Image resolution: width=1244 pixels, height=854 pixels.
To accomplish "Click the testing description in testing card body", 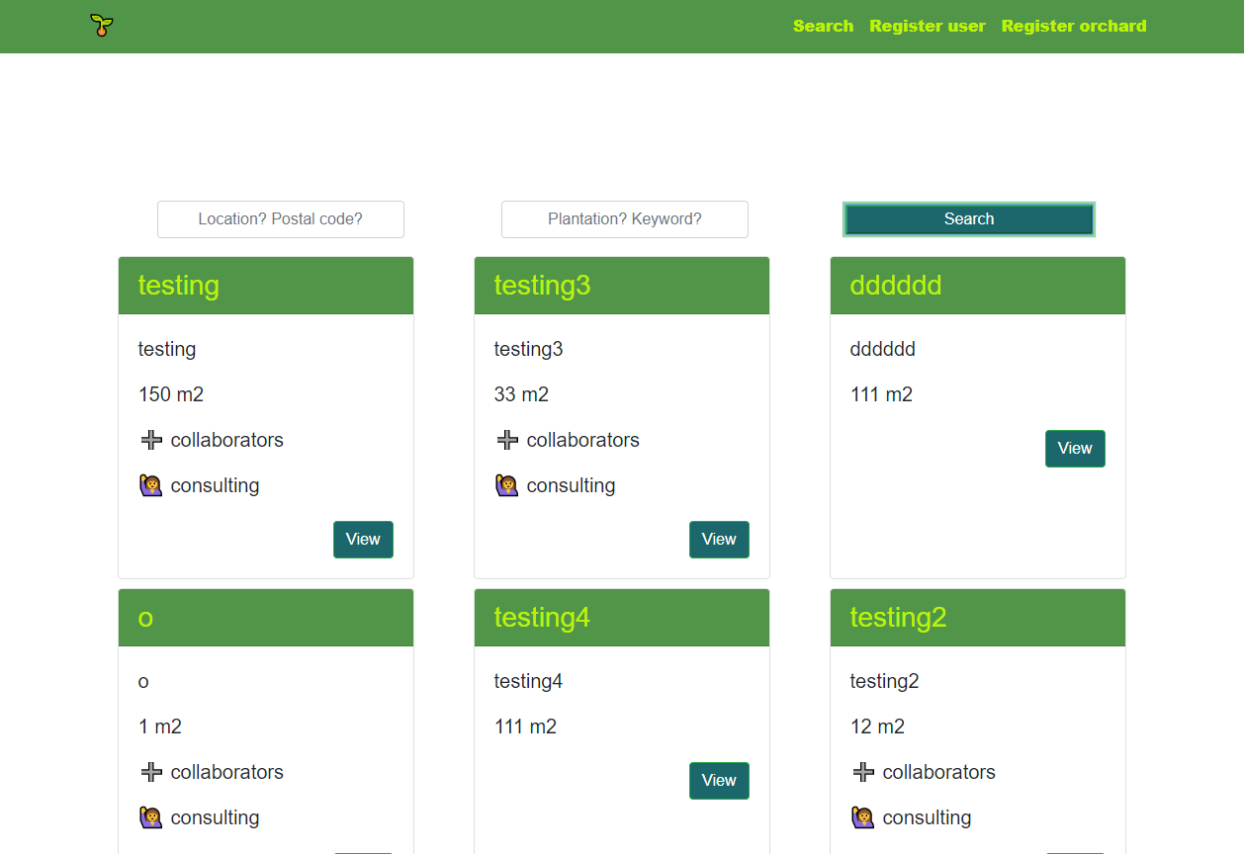I will pyautogui.click(x=167, y=349).
